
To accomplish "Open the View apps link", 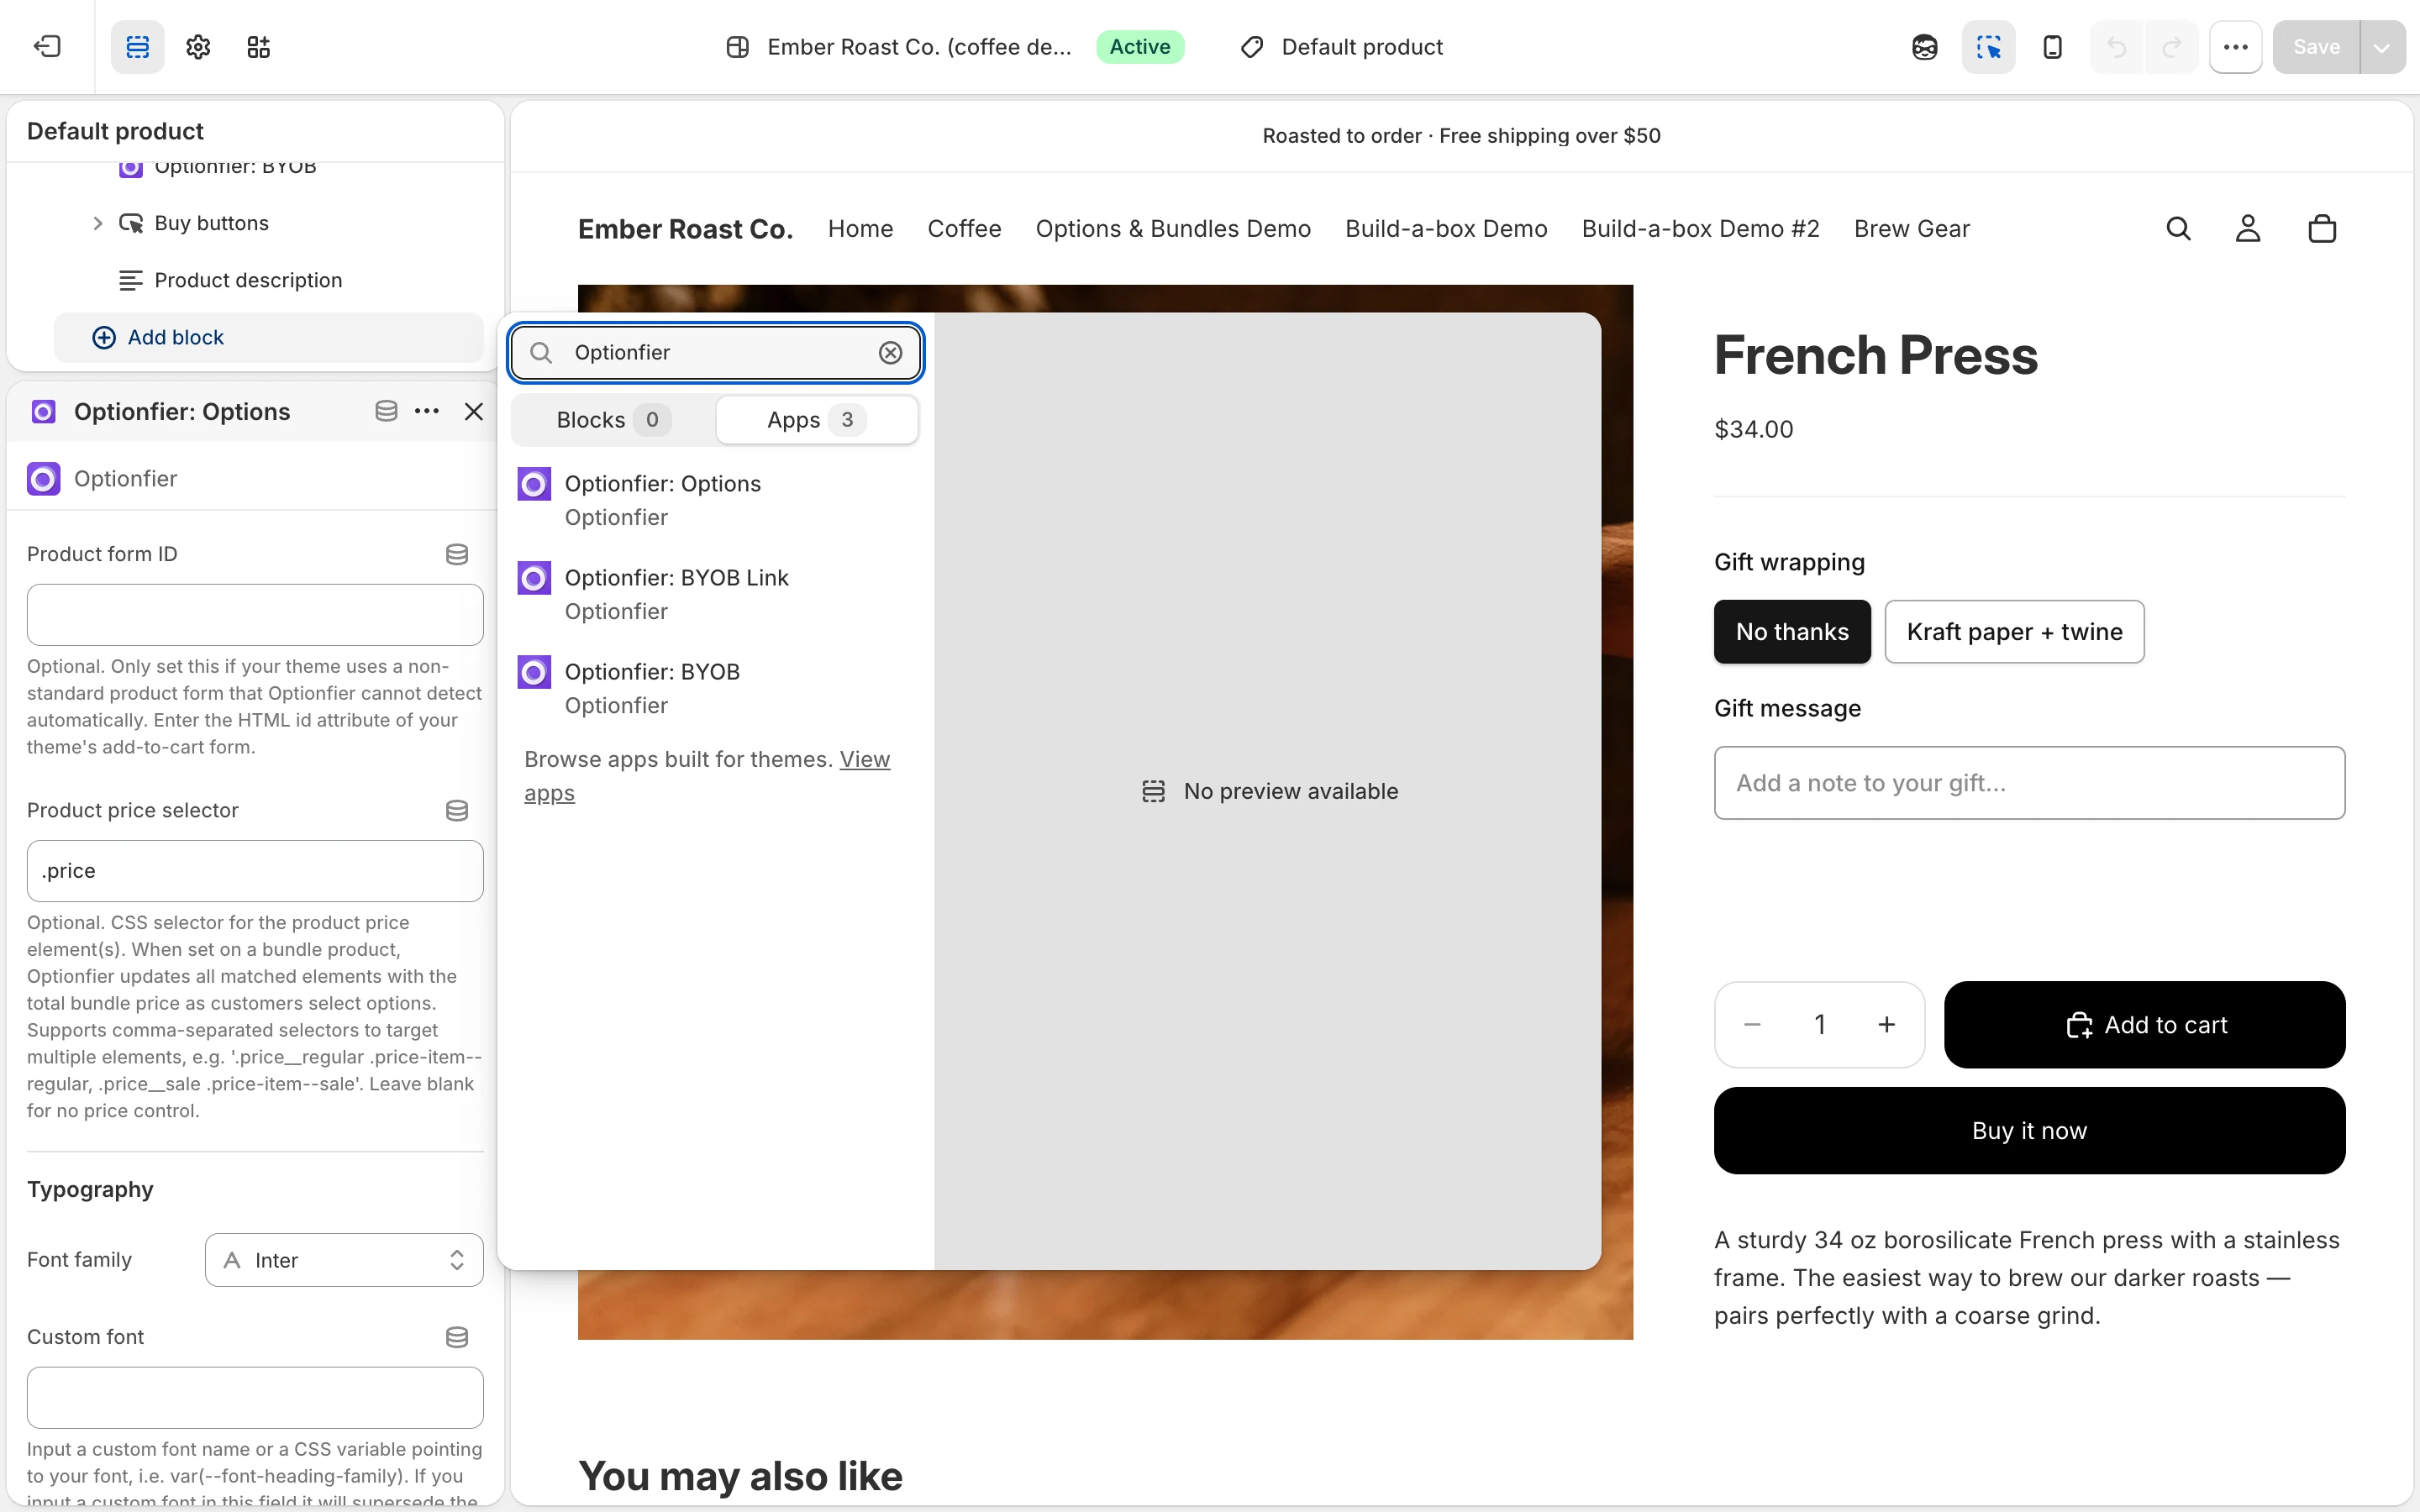I will coord(707,776).
